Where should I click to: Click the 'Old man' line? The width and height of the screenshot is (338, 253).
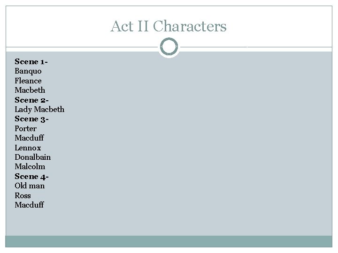point(30,186)
